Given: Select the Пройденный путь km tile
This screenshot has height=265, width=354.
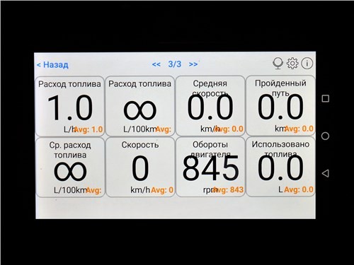Looking at the screenshot, I should pyautogui.click(x=280, y=106).
